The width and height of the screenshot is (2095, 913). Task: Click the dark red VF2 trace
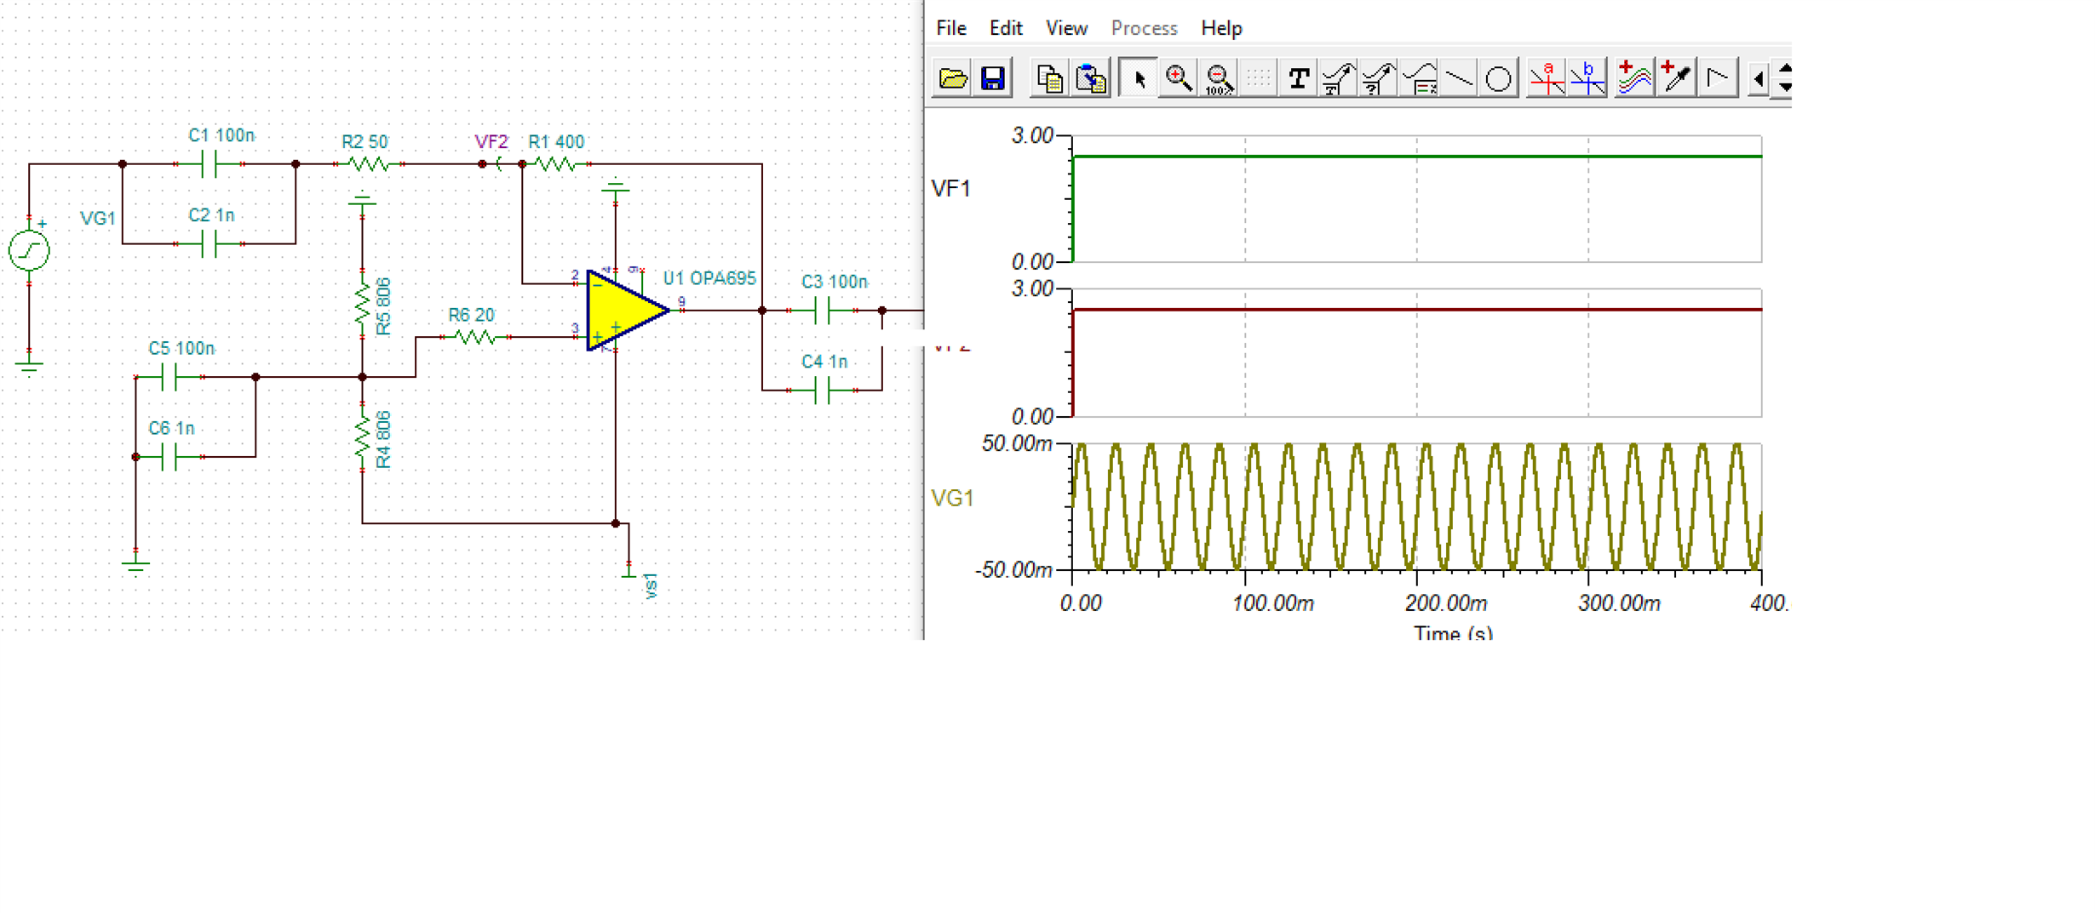[1417, 310]
